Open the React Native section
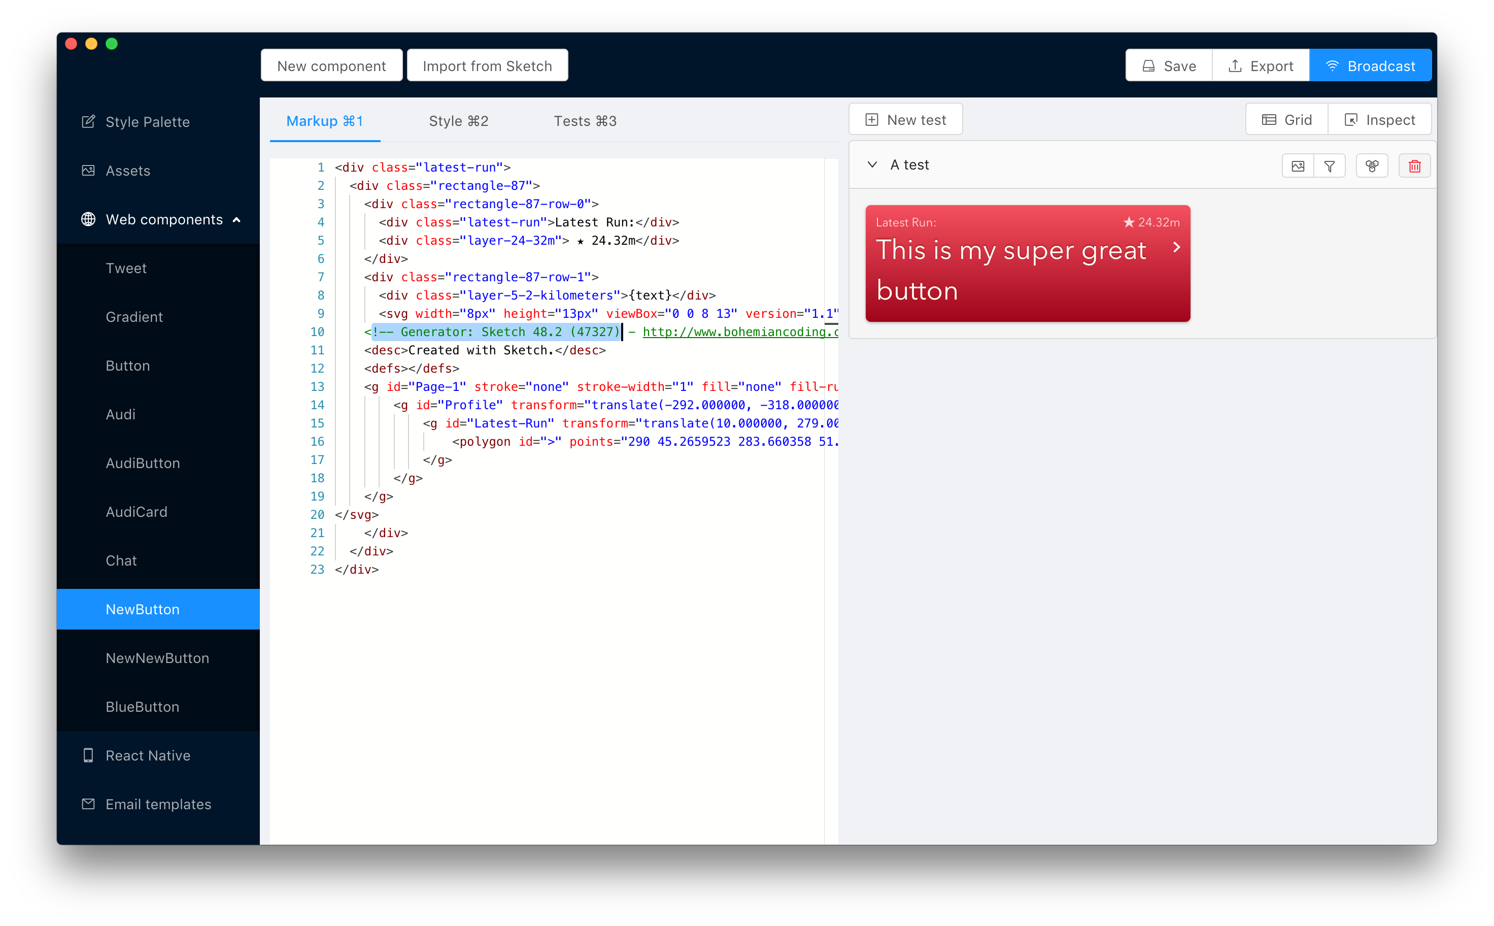 [x=148, y=755]
